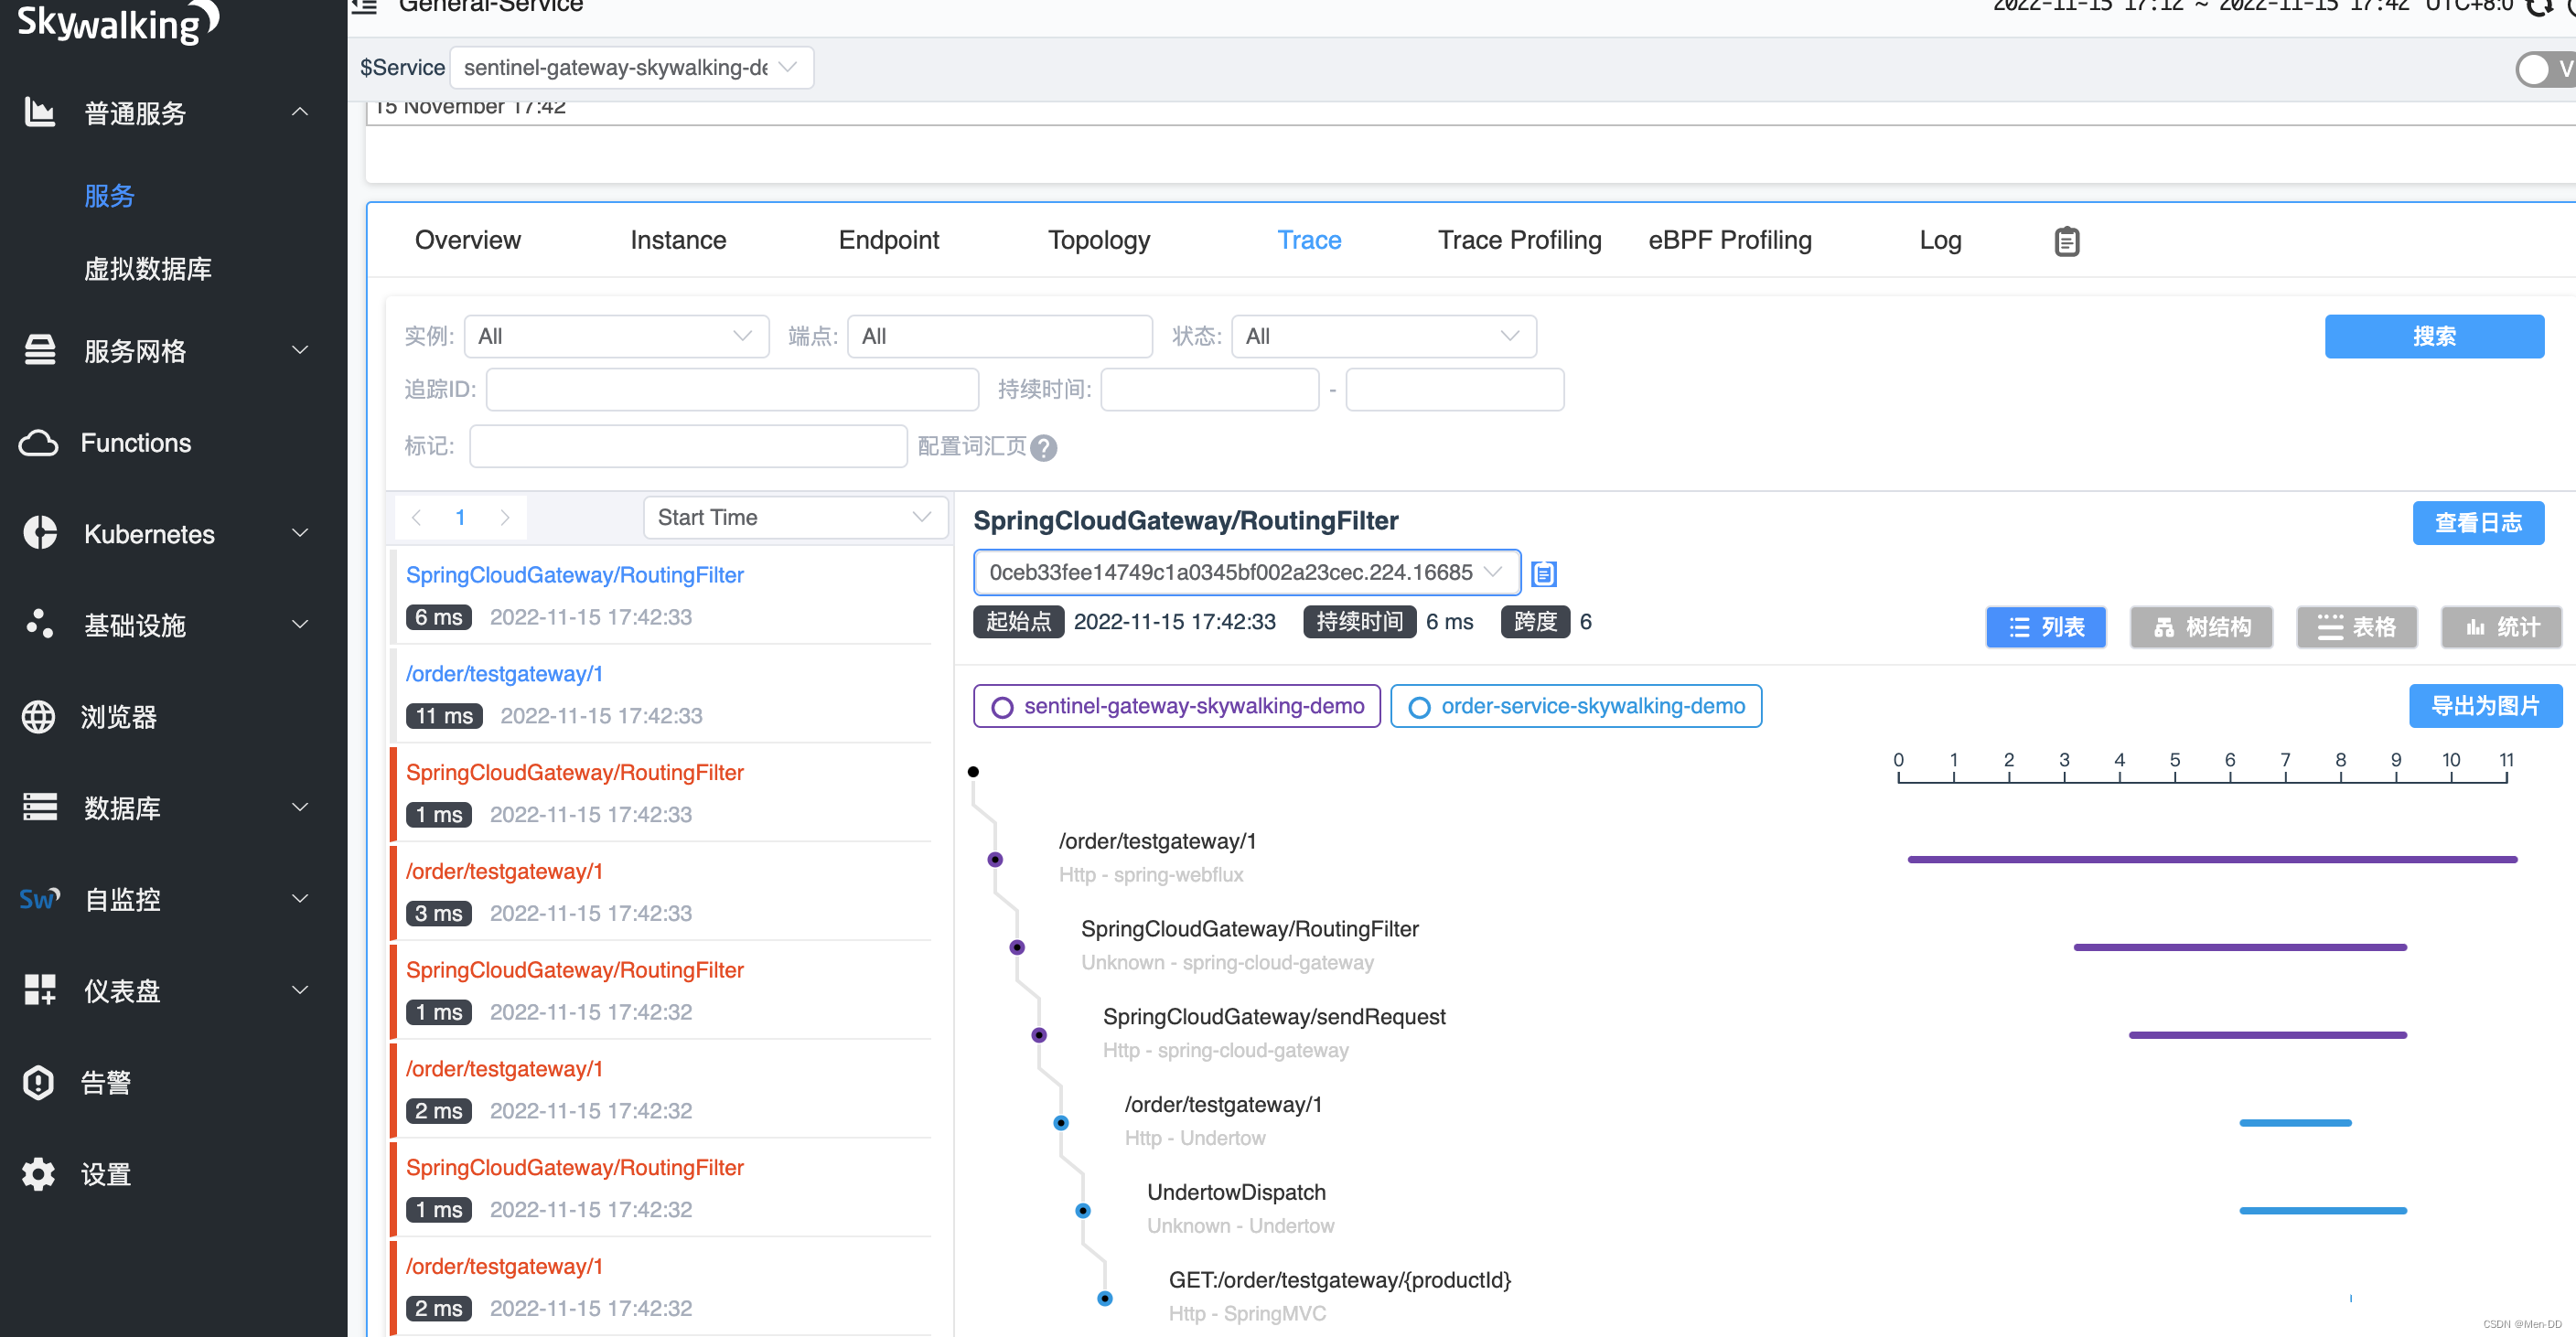Open the Trace Profiling tab
The height and width of the screenshot is (1337, 2576).
[1519, 240]
